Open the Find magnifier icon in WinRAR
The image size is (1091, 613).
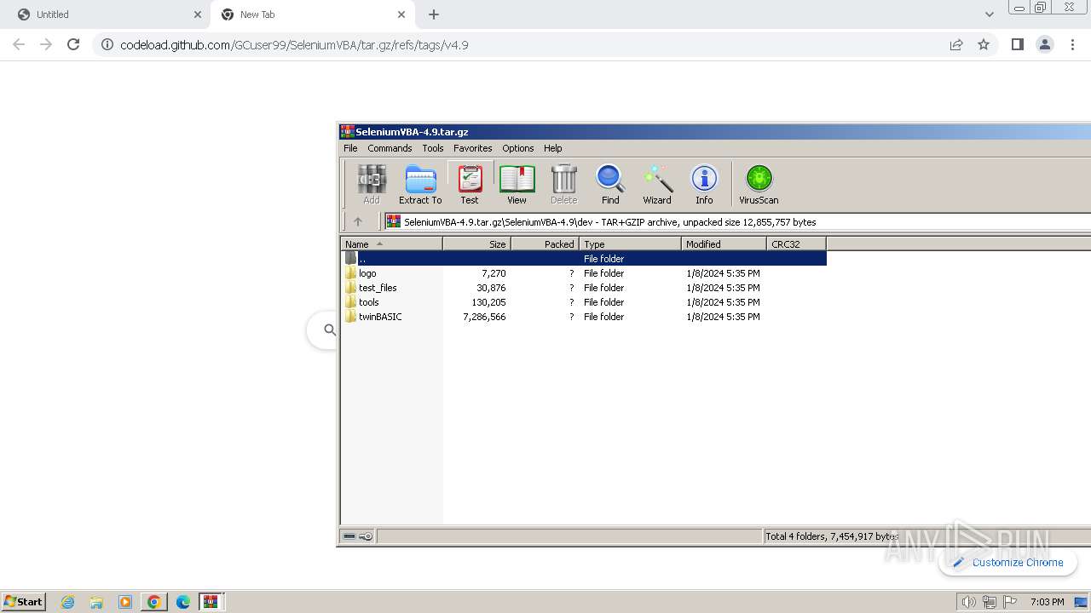click(x=610, y=185)
